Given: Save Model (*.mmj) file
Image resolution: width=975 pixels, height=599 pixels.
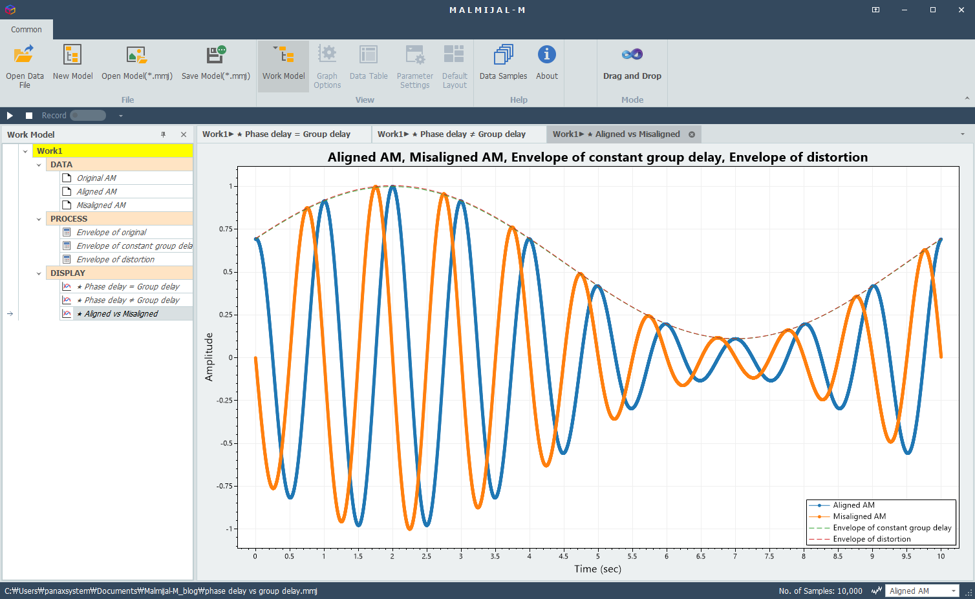Looking at the screenshot, I should coord(215,63).
